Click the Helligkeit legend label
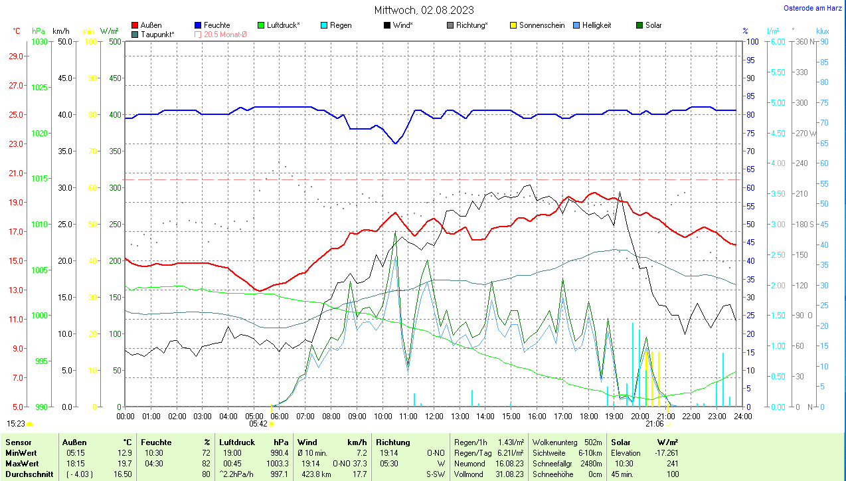 point(596,25)
